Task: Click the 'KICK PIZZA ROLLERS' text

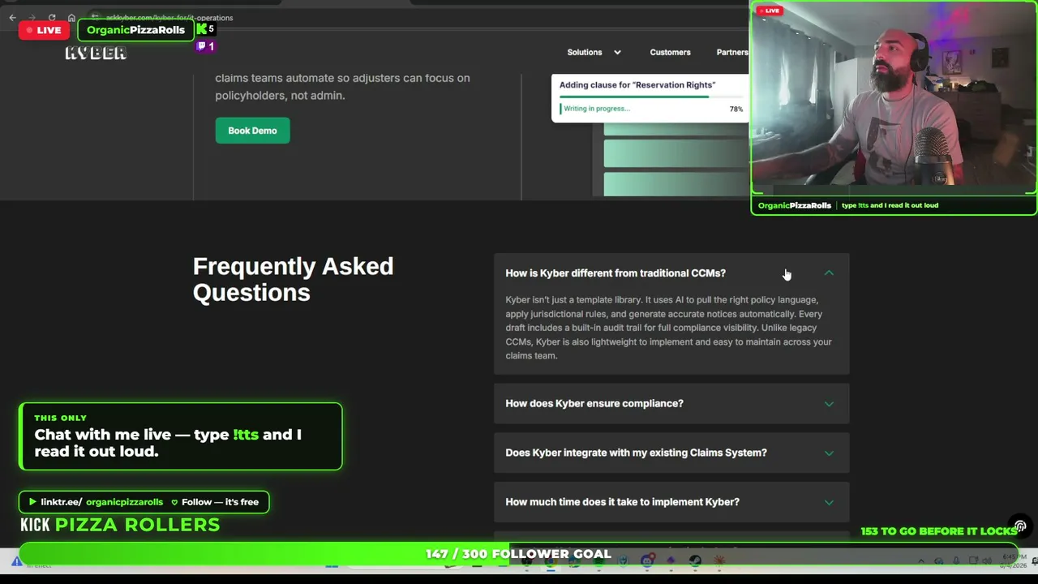Action: [120, 525]
